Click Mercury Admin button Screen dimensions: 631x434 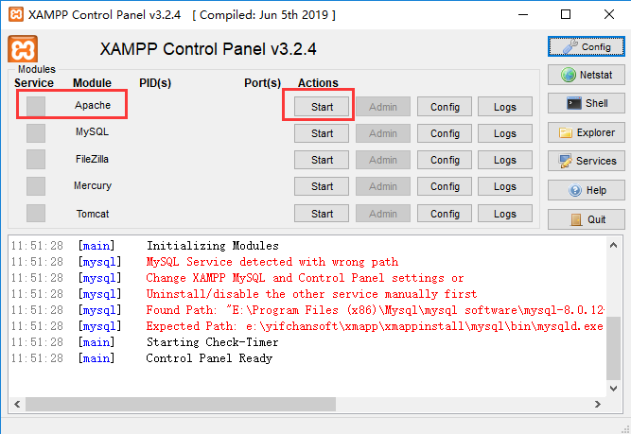[383, 186]
